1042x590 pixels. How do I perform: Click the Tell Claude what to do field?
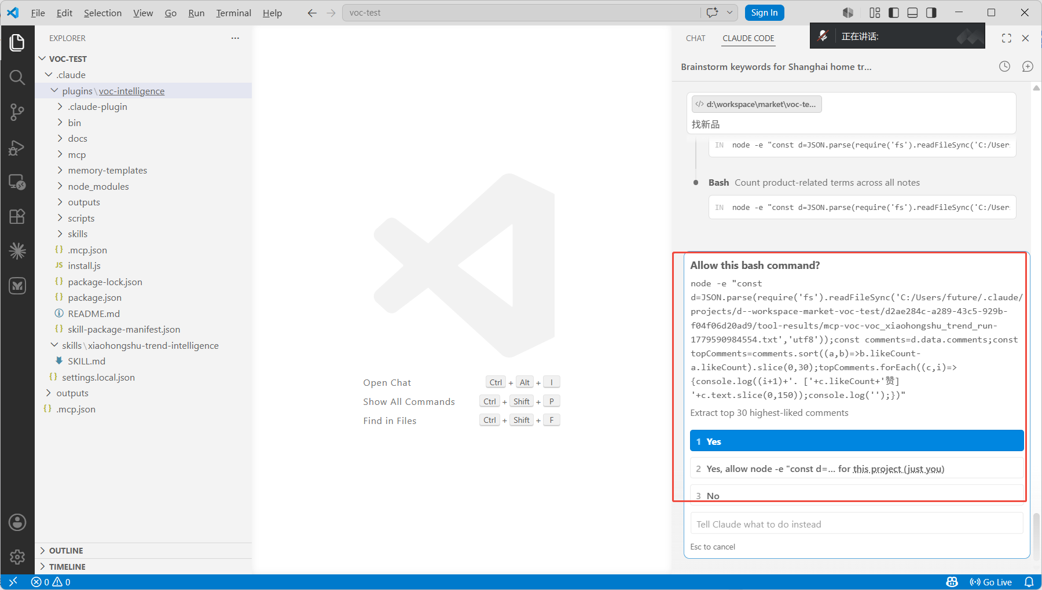(x=857, y=524)
